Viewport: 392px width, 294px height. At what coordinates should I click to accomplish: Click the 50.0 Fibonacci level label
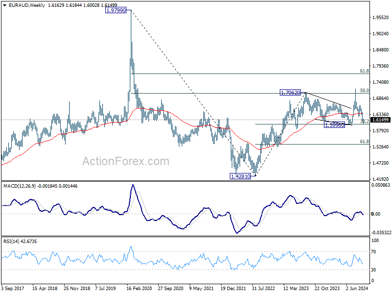point(364,91)
